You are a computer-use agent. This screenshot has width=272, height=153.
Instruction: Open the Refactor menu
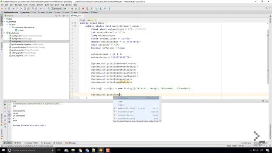pos(40,5)
